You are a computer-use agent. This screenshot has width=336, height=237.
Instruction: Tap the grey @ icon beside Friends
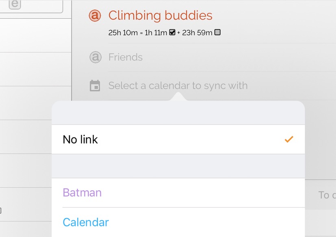click(x=95, y=57)
